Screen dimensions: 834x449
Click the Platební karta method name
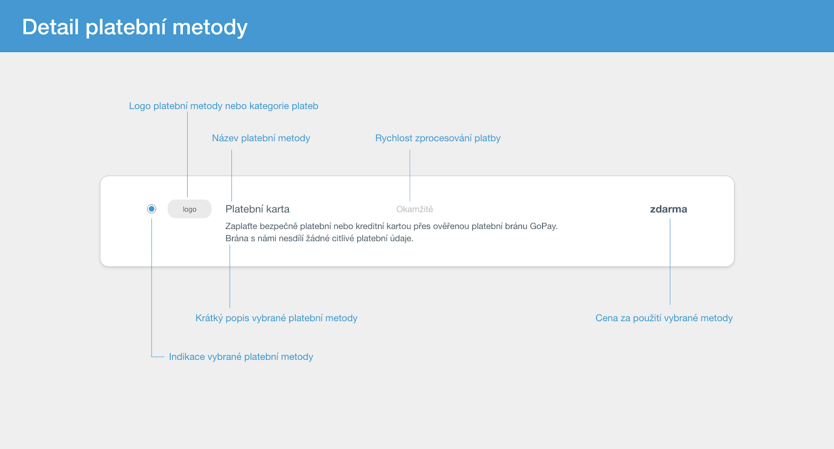(x=257, y=209)
